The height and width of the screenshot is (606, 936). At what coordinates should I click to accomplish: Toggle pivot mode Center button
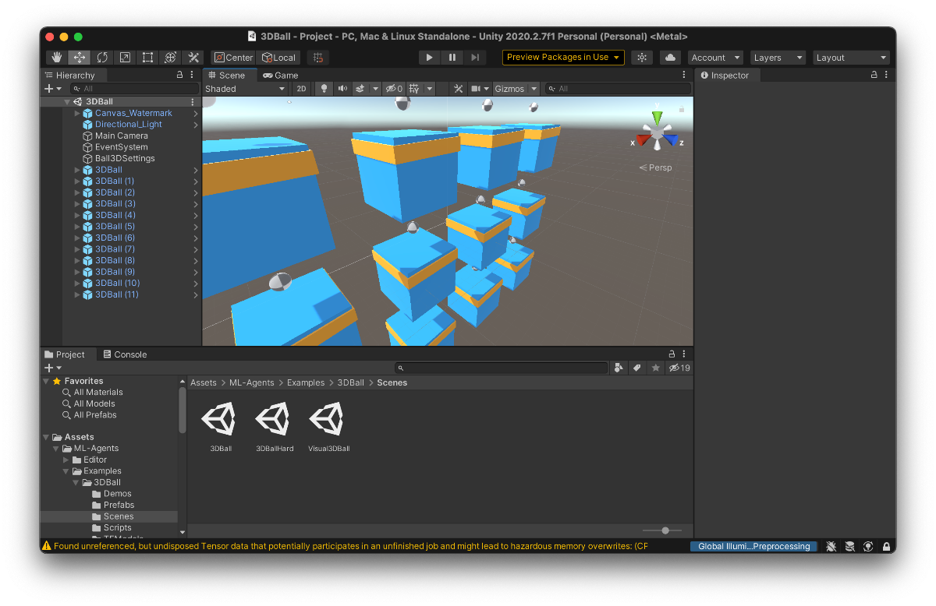point(233,58)
